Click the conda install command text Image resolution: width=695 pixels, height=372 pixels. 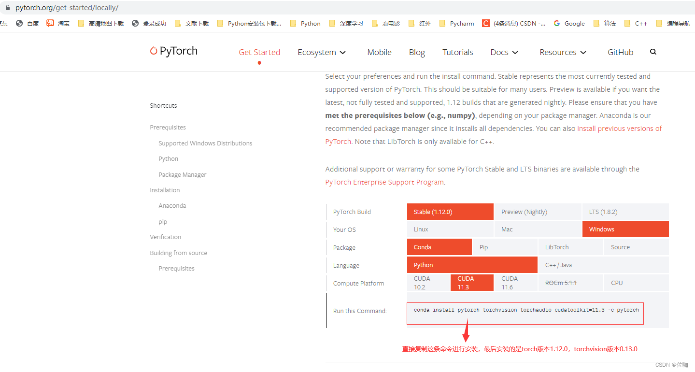tap(526, 310)
